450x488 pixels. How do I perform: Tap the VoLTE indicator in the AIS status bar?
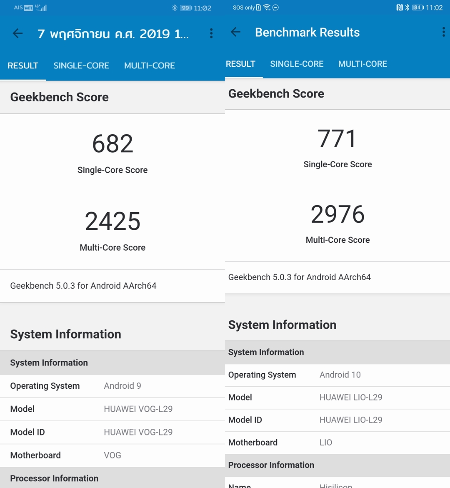pos(28,8)
